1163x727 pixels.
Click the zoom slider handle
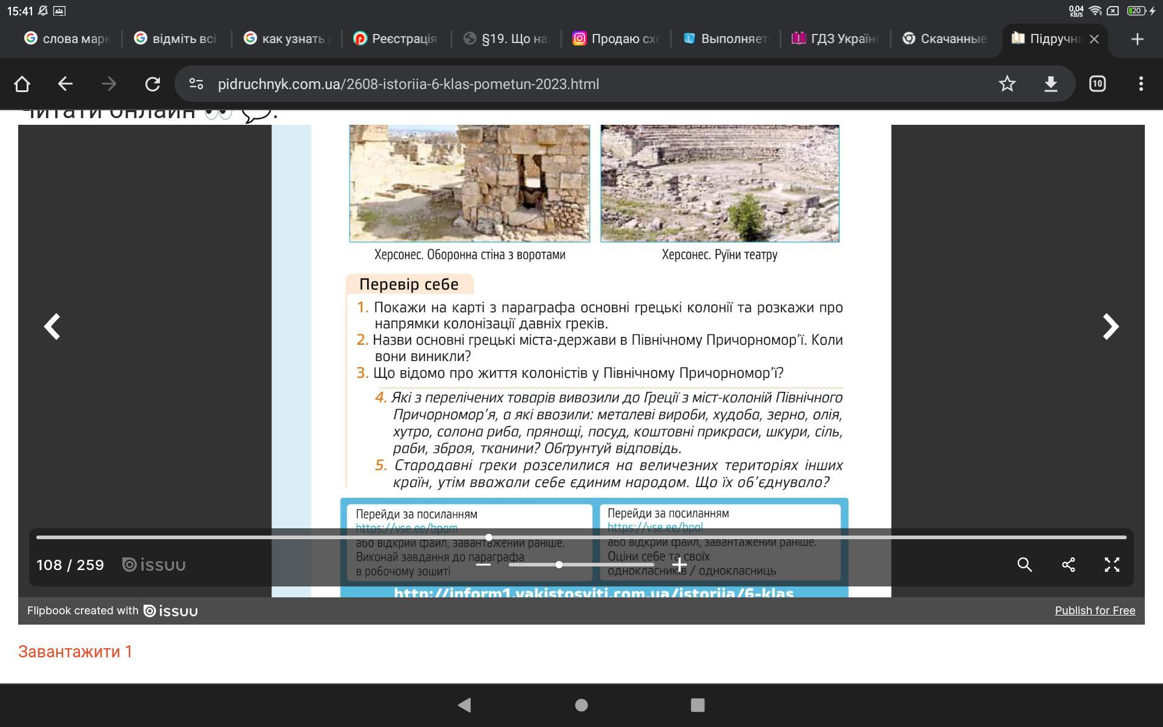(558, 565)
